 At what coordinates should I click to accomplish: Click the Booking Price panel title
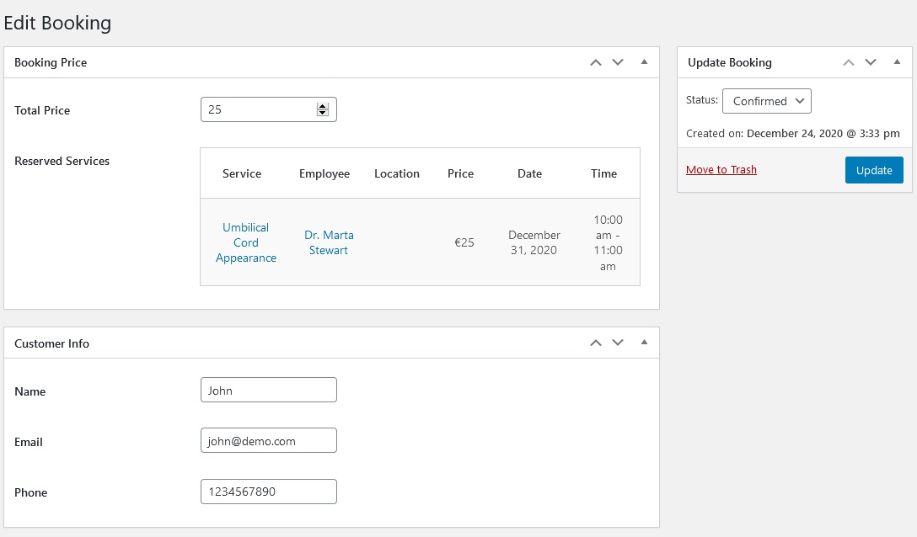pyautogui.click(x=51, y=62)
